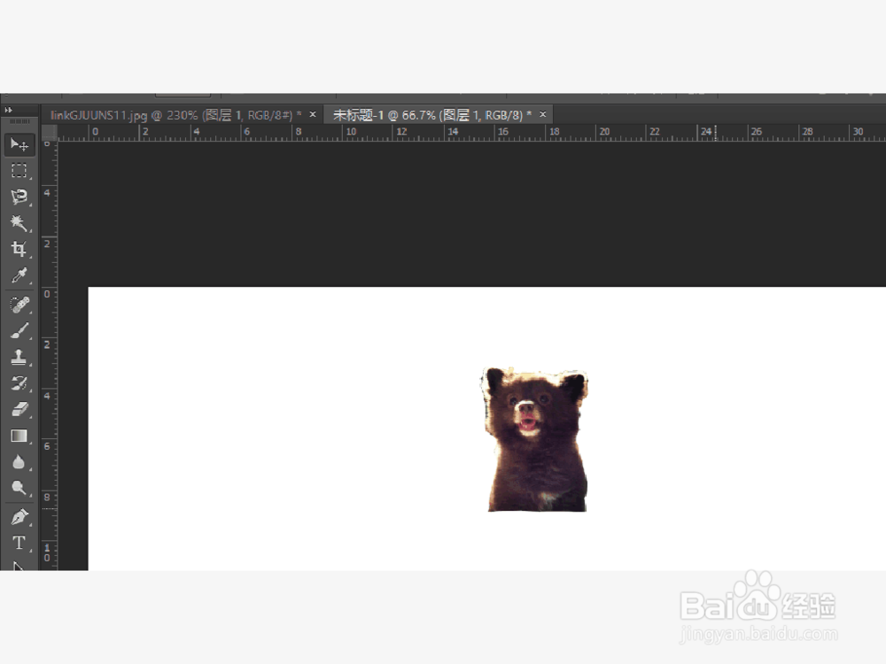886x664 pixels.
Task: Select the Eyedropper tool
Action: point(19,275)
